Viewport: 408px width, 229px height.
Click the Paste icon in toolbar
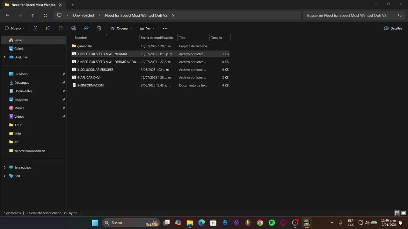[61, 28]
